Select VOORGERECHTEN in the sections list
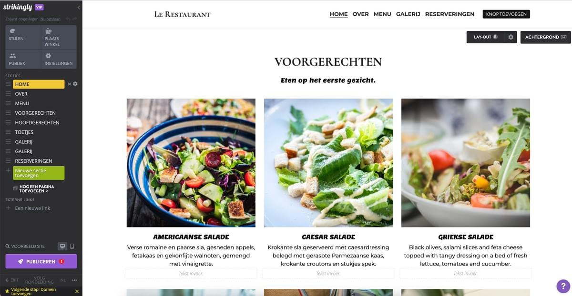 pyautogui.click(x=35, y=113)
